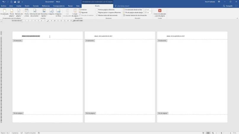Enable Páginas pares e impares diferentes
239x134 pixels.
tap(97, 12)
